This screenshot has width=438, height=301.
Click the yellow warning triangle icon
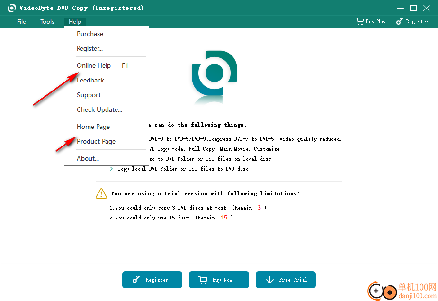click(x=101, y=193)
